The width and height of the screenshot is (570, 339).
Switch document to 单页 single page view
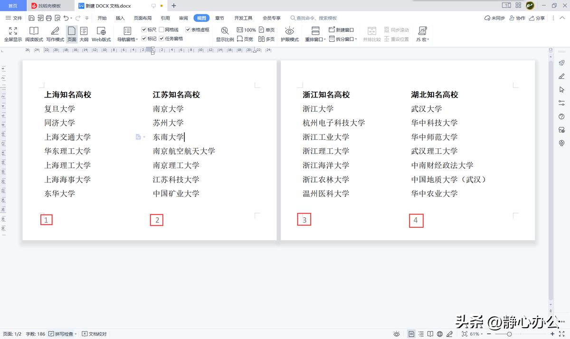[x=266, y=29]
